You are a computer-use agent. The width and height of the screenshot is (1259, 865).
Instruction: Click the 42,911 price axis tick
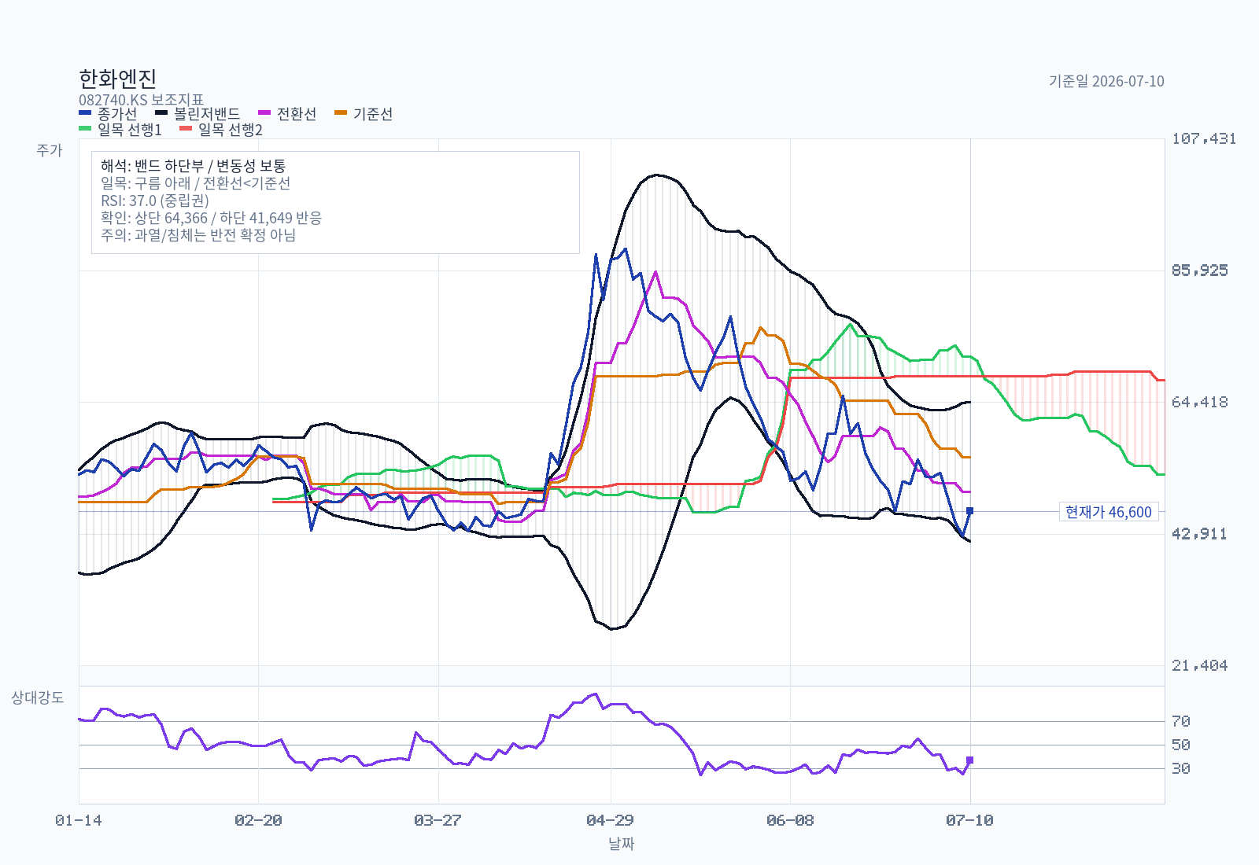pos(1200,534)
